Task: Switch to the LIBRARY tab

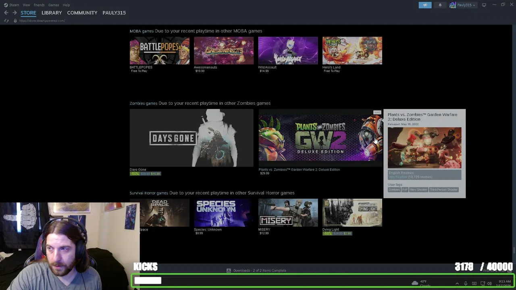Action: [52, 12]
